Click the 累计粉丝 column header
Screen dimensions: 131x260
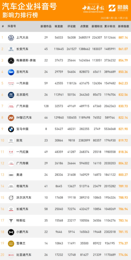tap(110, 26)
